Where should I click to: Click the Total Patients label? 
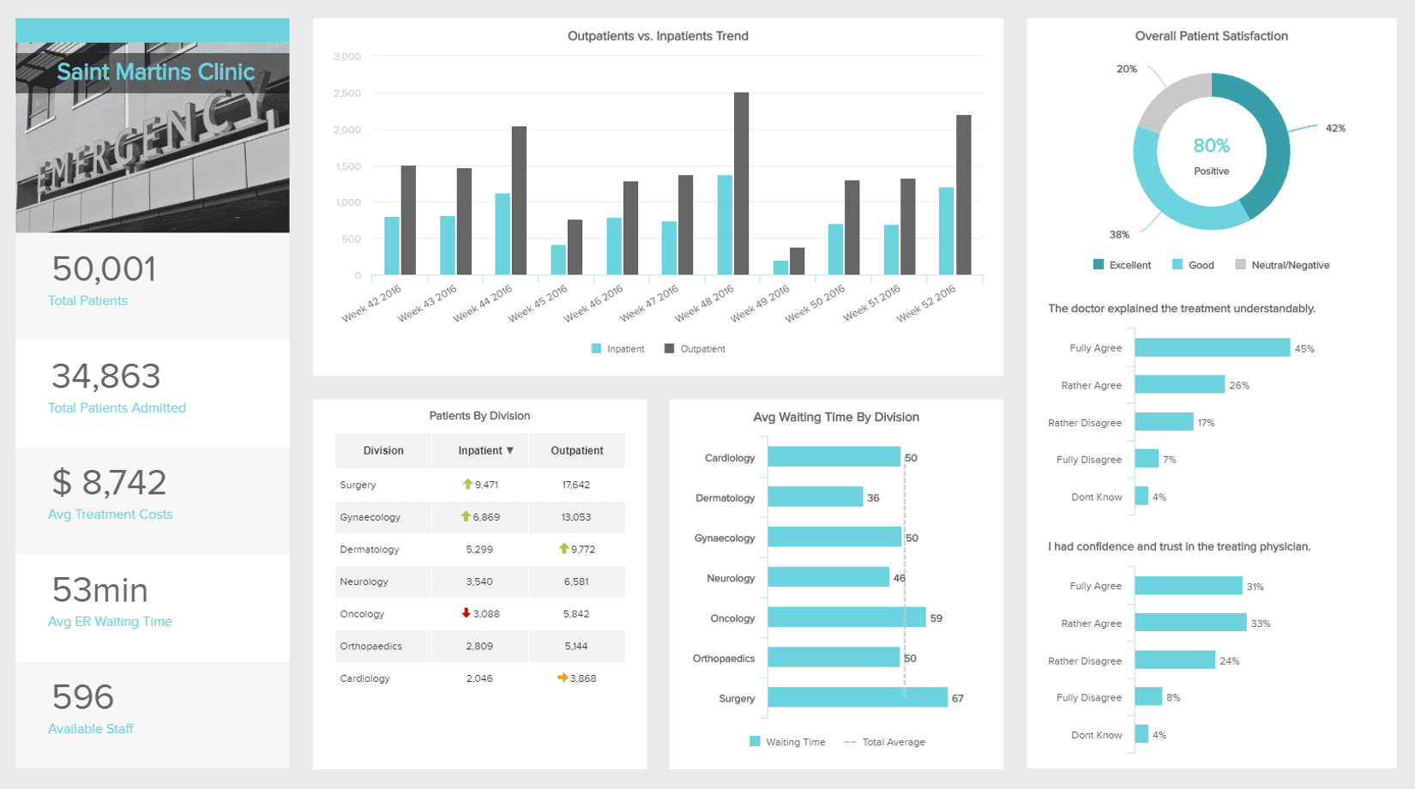[87, 301]
